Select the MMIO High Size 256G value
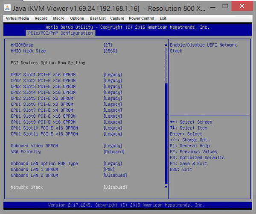Image resolution: width=256 pixels, height=214 pixels. click(x=111, y=51)
